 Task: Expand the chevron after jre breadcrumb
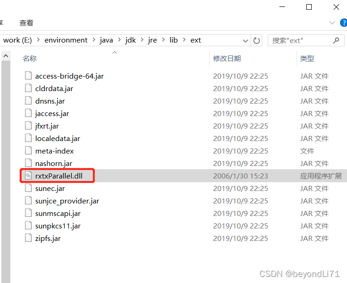tap(164, 40)
